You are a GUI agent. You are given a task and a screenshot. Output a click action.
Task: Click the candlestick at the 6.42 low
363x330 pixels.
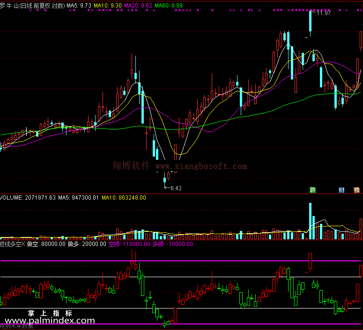pyautogui.click(x=164, y=180)
